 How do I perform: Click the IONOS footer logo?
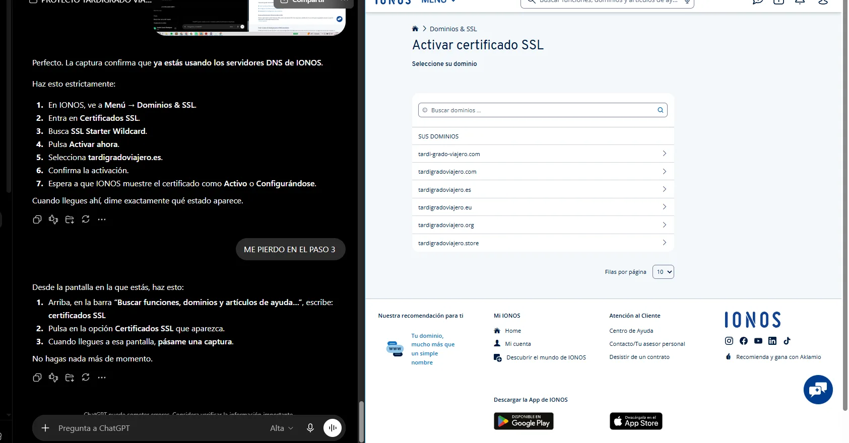[x=753, y=320]
